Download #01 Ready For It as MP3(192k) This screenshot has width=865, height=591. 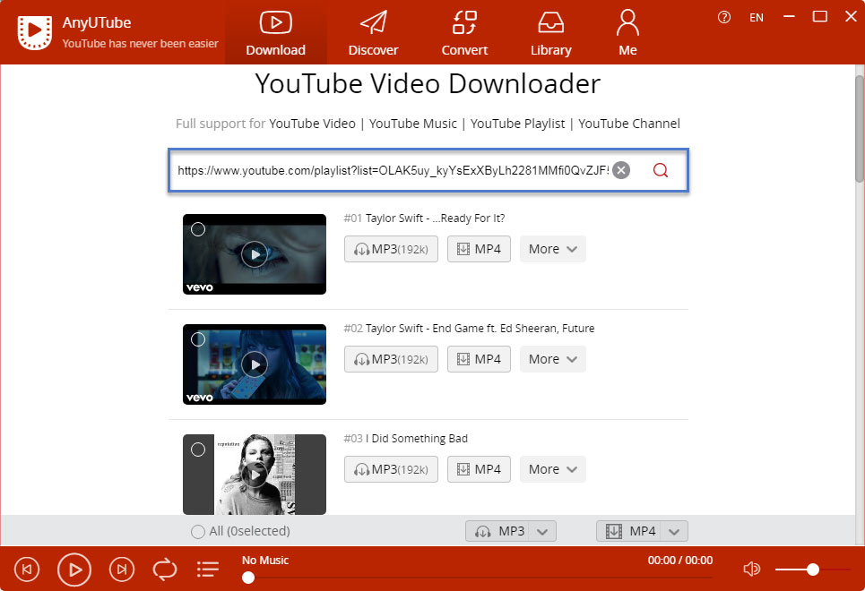[391, 249]
